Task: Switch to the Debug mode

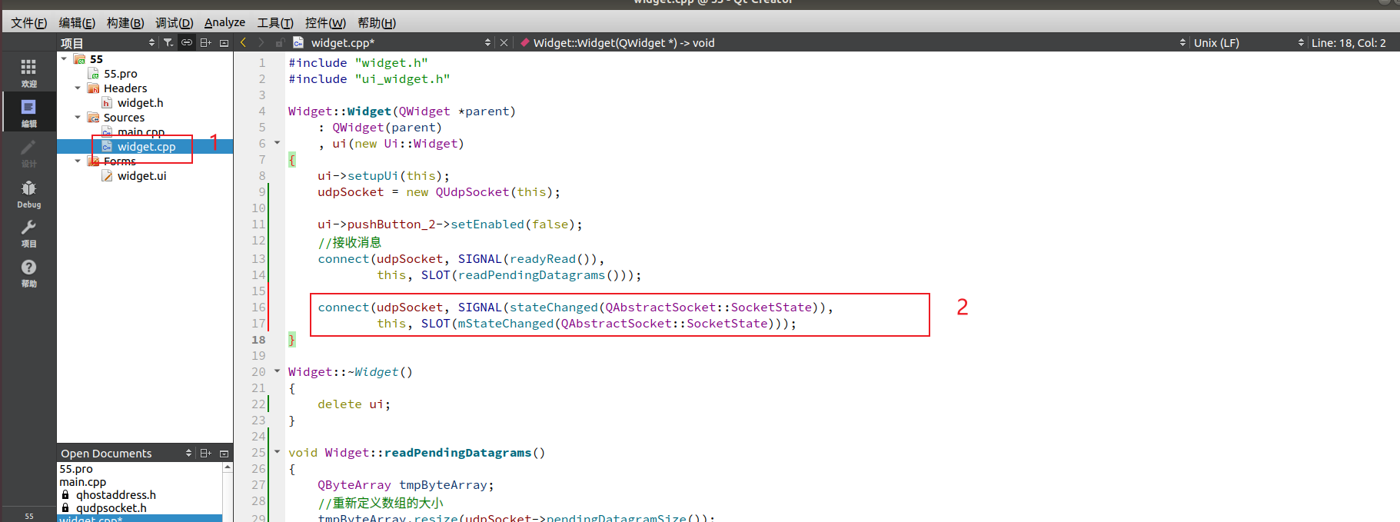Action: pos(28,193)
